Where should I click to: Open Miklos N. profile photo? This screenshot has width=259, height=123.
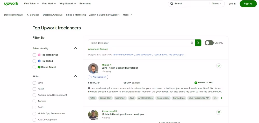tap(93, 68)
